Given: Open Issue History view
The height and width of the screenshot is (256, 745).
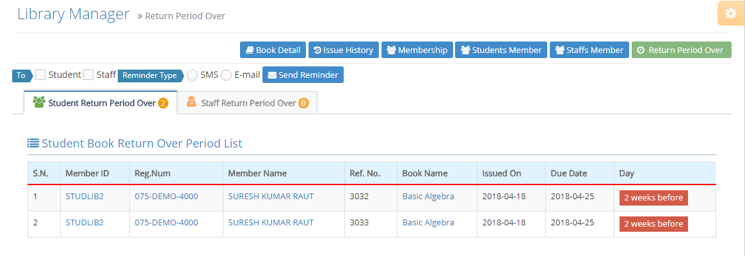Looking at the screenshot, I should [343, 50].
